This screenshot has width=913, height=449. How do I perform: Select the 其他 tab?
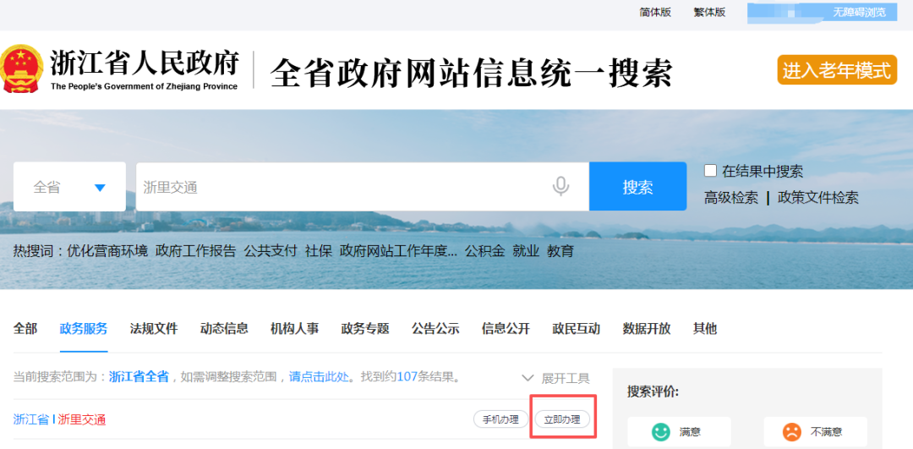point(705,328)
